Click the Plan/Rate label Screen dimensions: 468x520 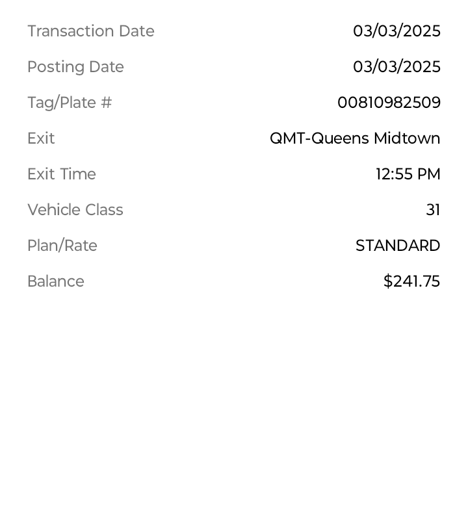[x=62, y=246]
